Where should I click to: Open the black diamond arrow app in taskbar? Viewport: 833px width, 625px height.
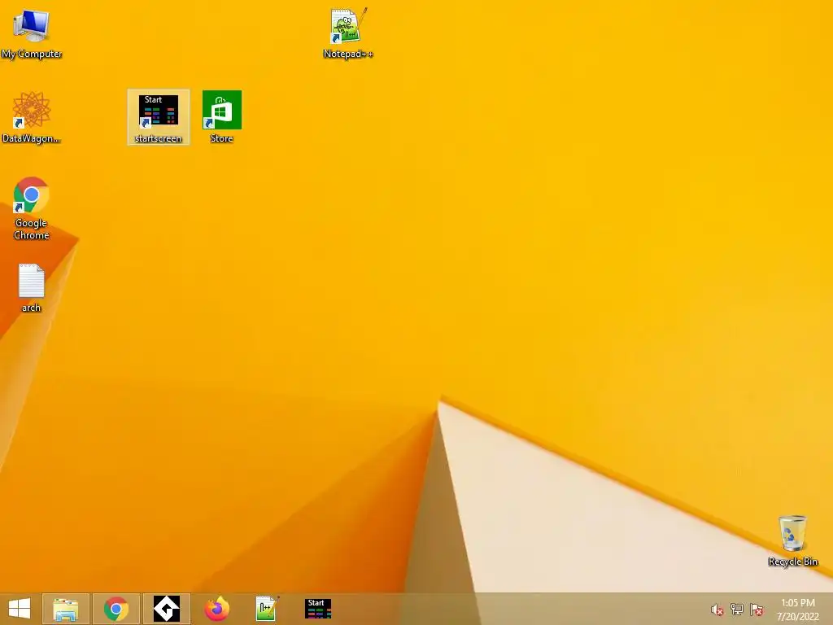pyautogui.click(x=167, y=609)
